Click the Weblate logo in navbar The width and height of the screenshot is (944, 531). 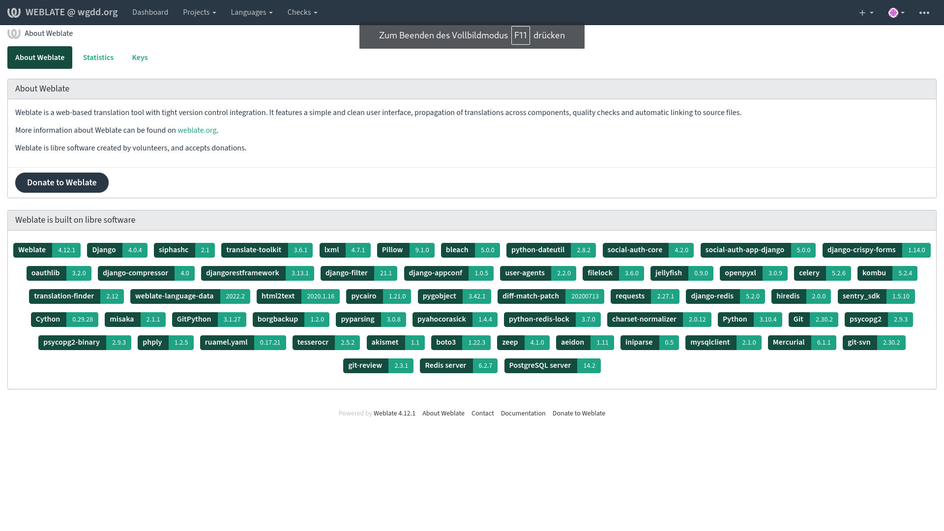tap(14, 12)
